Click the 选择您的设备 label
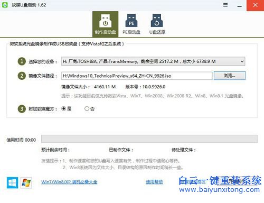 coord(43,61)
